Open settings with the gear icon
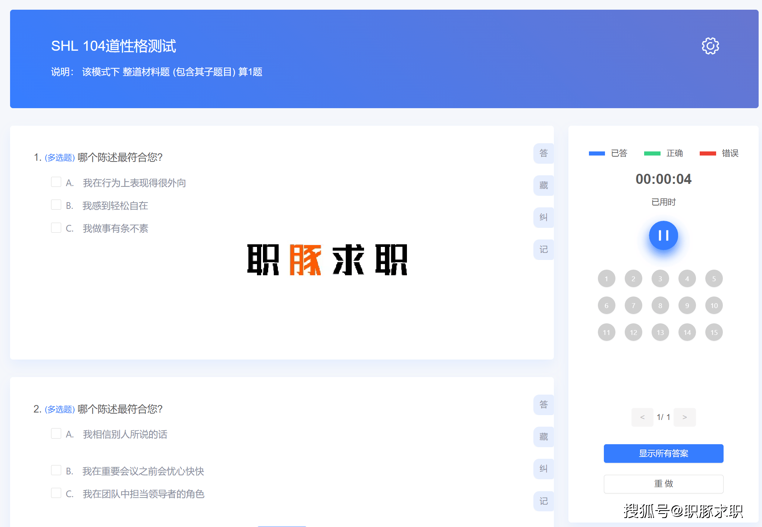 [710, 46]
